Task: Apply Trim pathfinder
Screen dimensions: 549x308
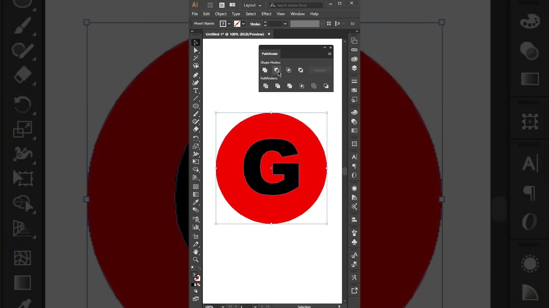Action: click(278, 86)
